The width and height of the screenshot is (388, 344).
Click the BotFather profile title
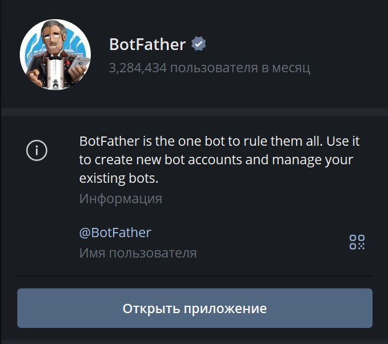(148, 44)
